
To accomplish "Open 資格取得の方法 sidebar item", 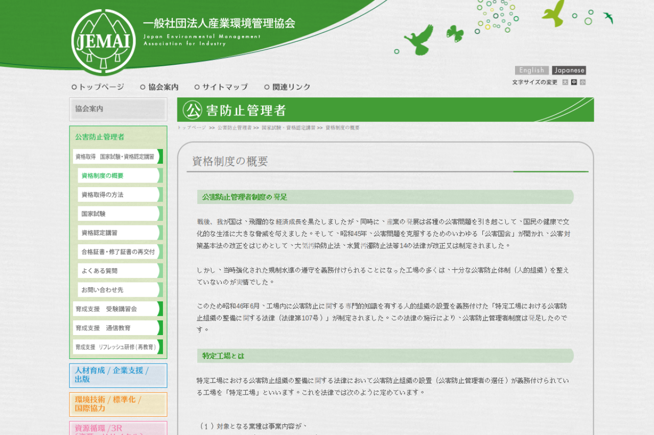I will (x=121, y=195).
